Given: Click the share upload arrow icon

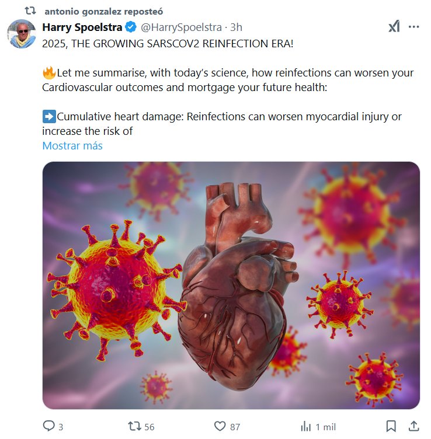Looking at the screenshot, I should [x=413, y=426].
